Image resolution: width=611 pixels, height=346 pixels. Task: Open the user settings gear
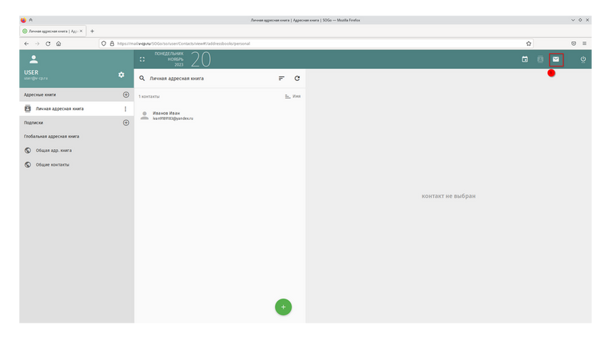coord(121,75)
